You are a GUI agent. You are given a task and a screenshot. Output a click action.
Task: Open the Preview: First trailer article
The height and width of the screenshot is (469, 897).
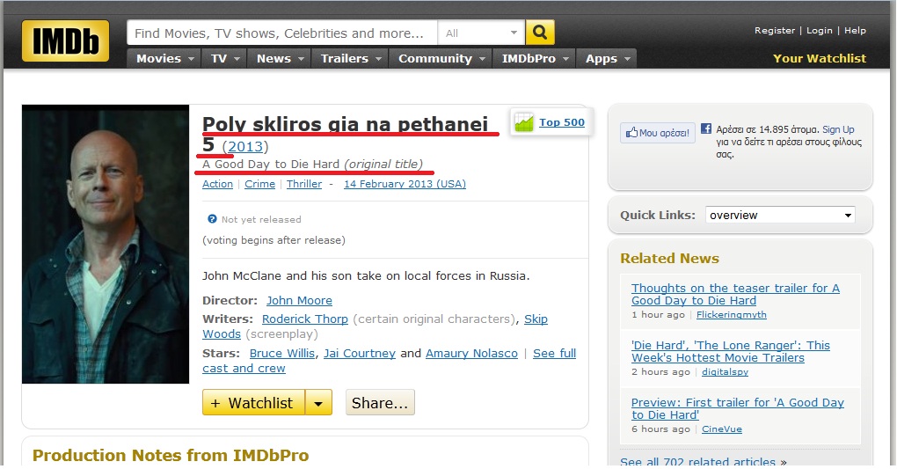click(738, 409)
